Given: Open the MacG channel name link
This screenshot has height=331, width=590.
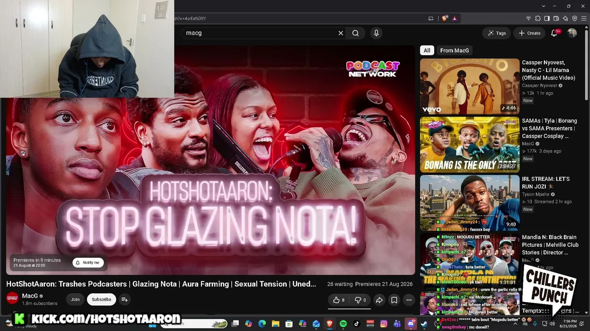Looking at the screenshot, I should [30, 296].
